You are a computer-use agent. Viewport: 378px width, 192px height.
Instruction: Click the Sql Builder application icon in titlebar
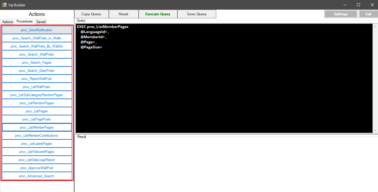click(5, 5)
